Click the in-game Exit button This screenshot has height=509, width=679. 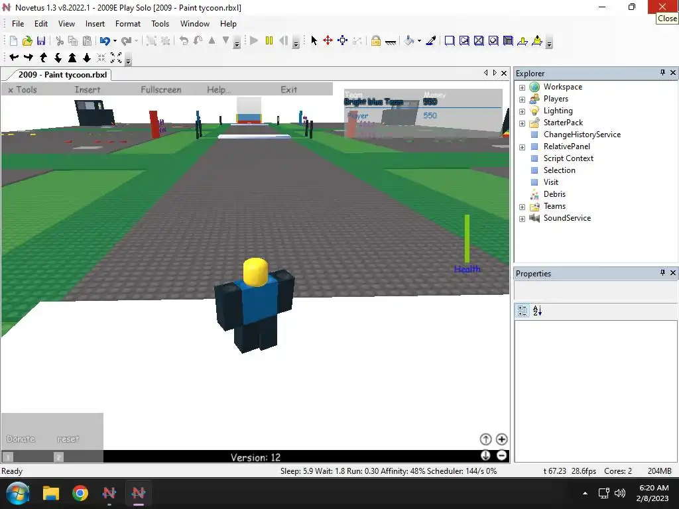point(289,89)
